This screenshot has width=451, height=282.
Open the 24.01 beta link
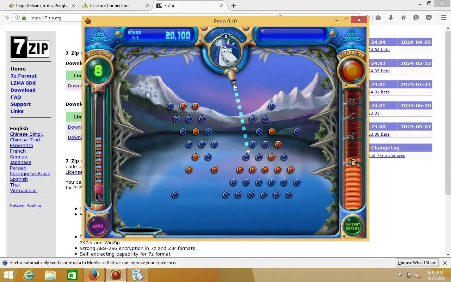[x=379, y=92]
